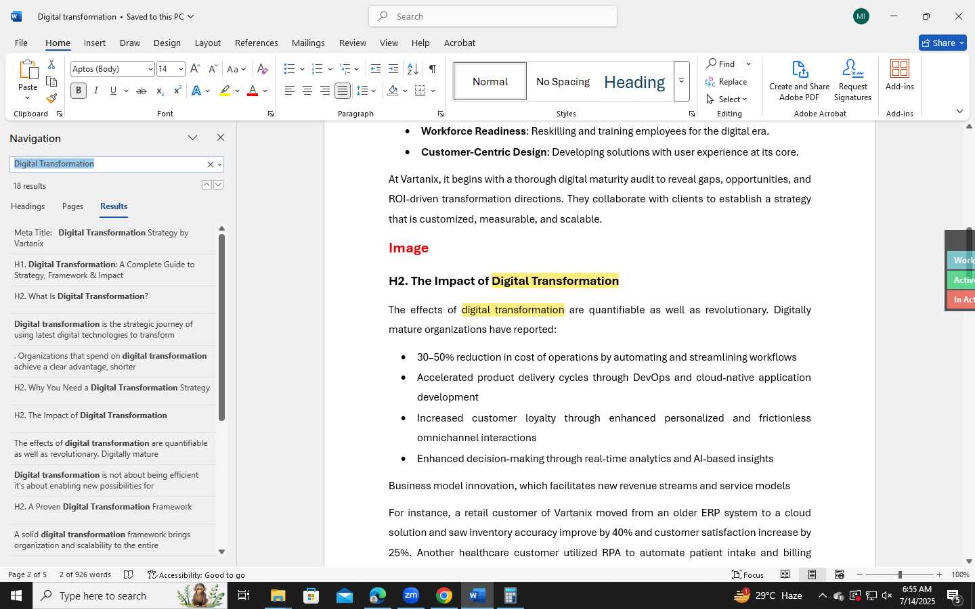The width and height of the screenshot is (975, 609).
Task: Click the Paste clipboard icon
Action: click(28, 70)
